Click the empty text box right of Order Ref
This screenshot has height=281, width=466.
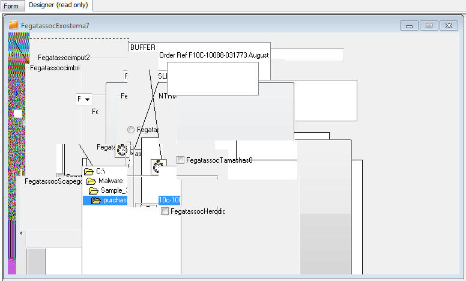click(x=307, y=55)
